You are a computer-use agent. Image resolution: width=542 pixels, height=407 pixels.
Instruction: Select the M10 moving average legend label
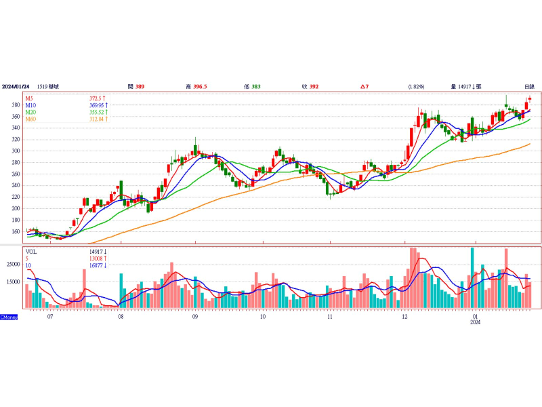[x=30, y=106]
